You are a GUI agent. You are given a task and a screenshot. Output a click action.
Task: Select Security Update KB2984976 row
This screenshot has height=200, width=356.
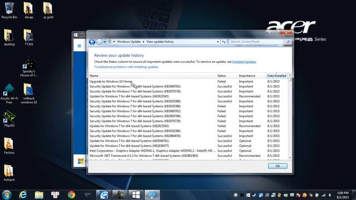point(188,136)
